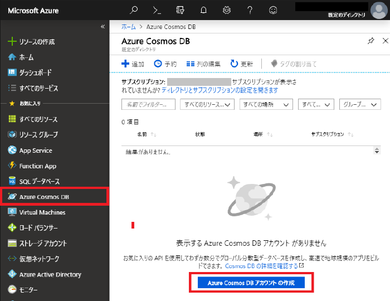Click Azure Cosmos DB アカウント の作成 button
This screenshot has width=390, height=301.
pyautogui.click(x=251, y=283)
